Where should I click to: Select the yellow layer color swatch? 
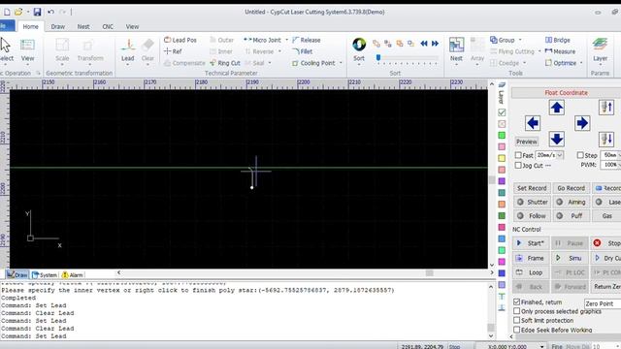[502, 158]
